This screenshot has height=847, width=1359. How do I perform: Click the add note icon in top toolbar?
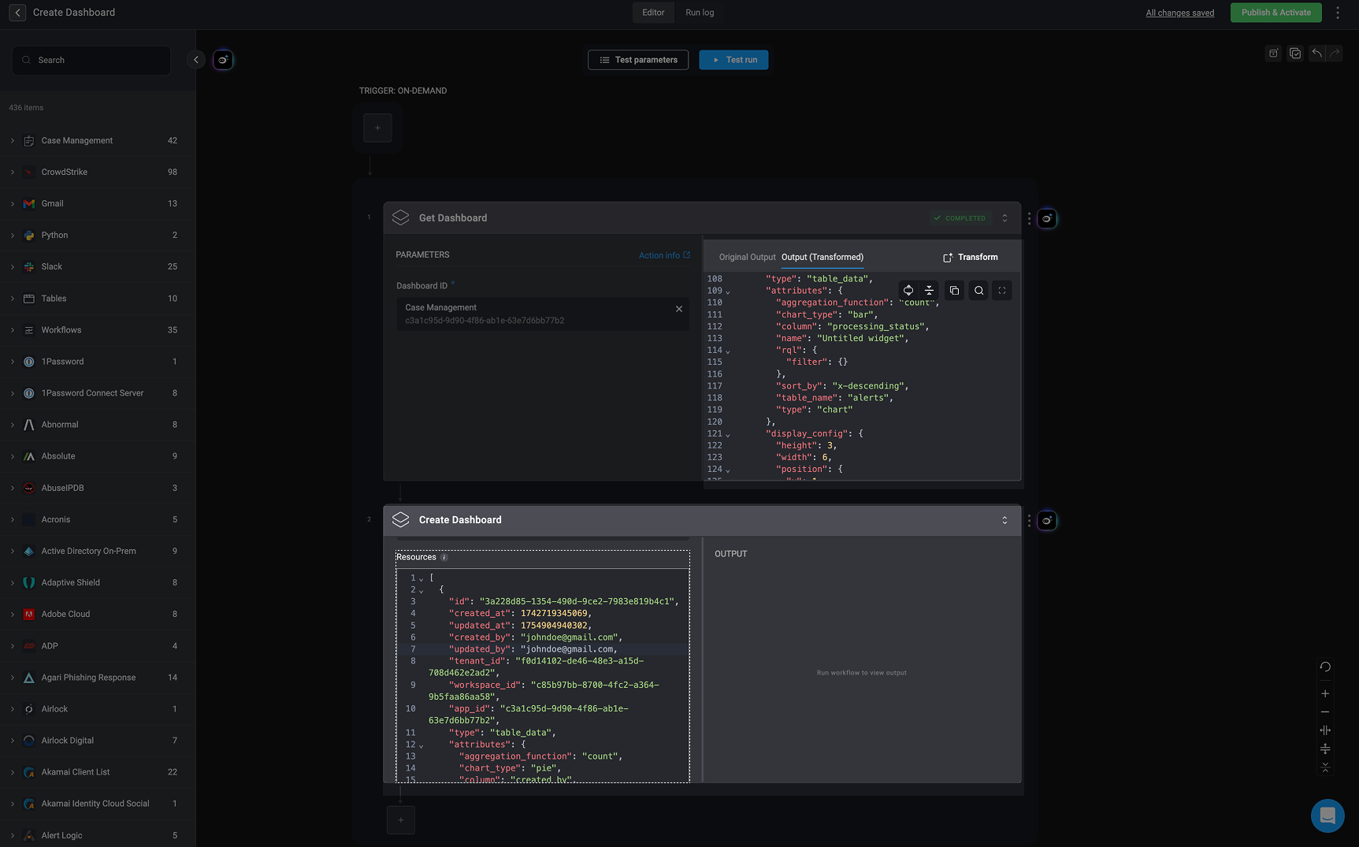click(x=1273, y=54)
